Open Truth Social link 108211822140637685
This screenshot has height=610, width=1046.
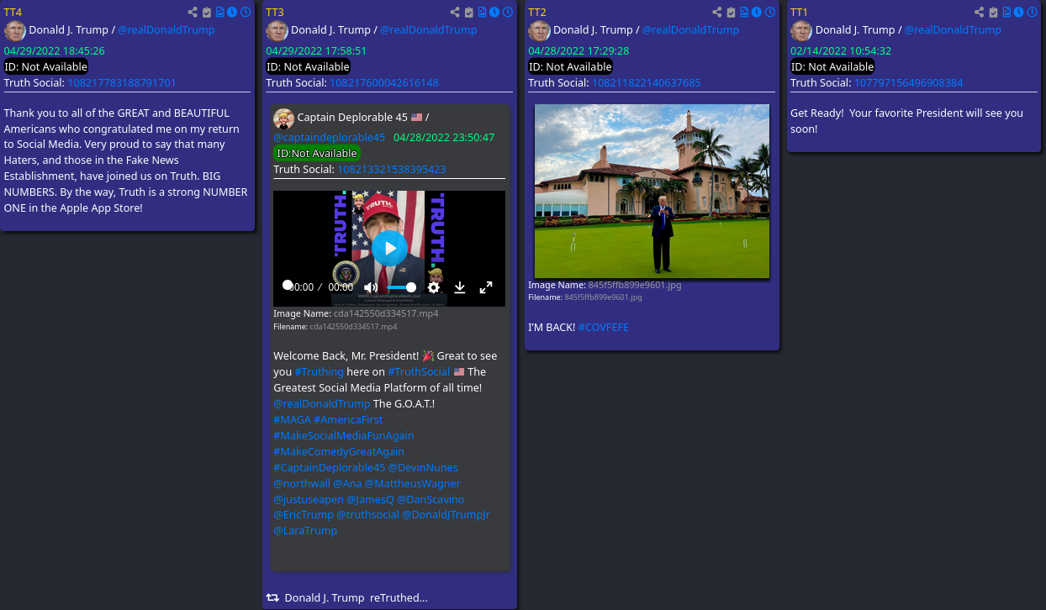[647, 83]
